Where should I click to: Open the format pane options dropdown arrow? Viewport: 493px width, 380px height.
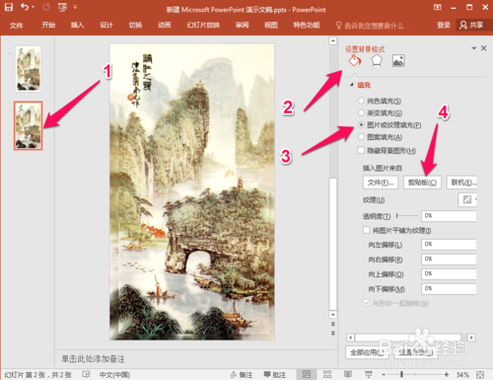[x=474, y=48]
